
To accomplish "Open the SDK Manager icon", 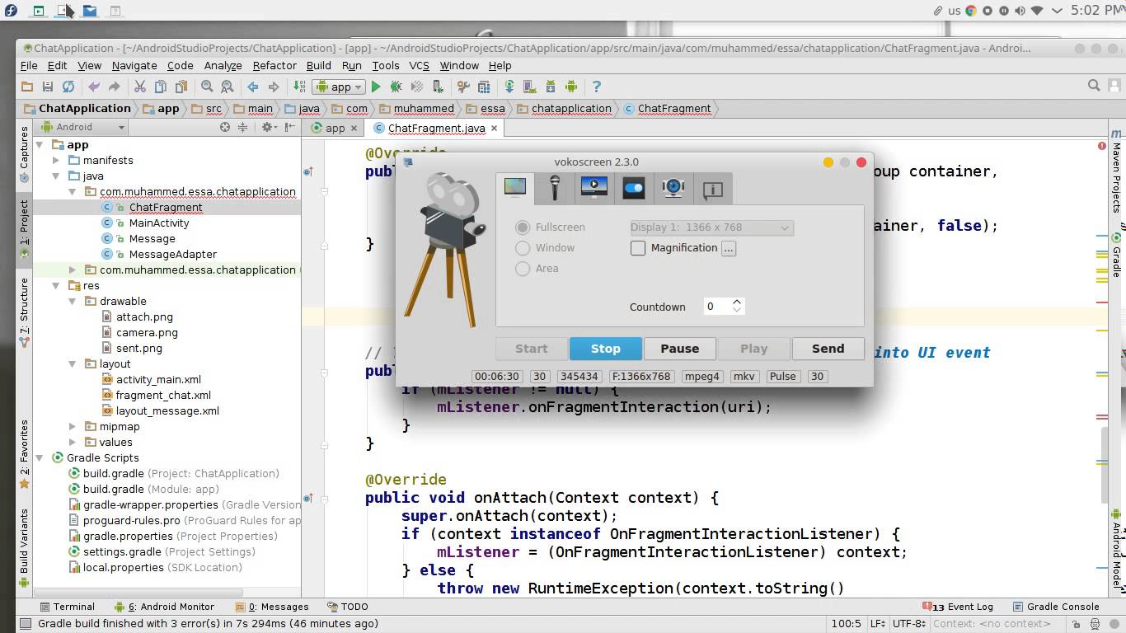I will [x=550, y=86].
